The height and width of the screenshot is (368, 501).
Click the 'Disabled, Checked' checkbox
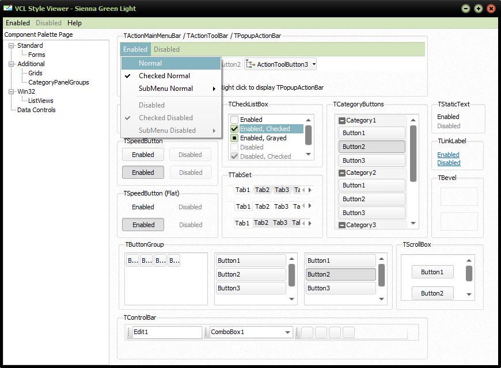pyautogui.click(x=234, y=156)
